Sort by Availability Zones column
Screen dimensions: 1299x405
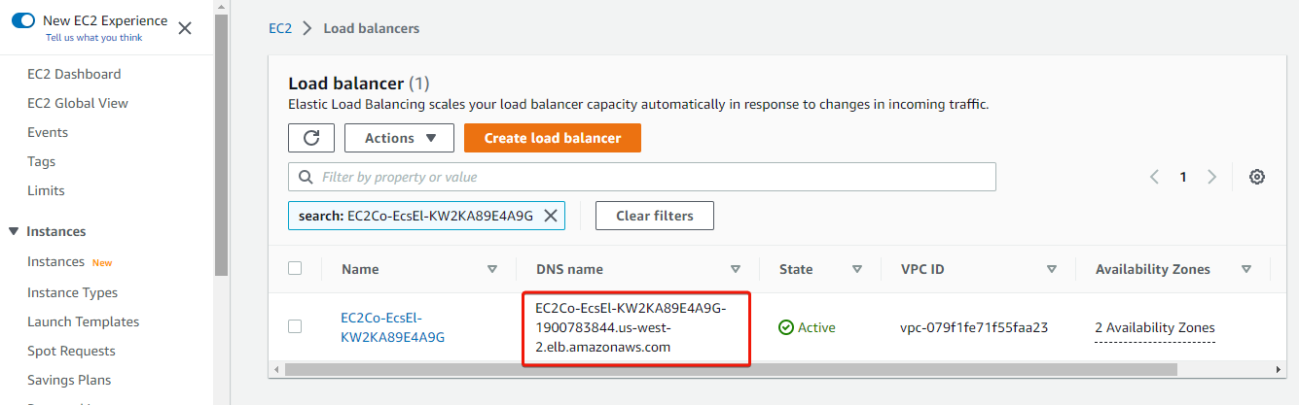point(1246,269)
